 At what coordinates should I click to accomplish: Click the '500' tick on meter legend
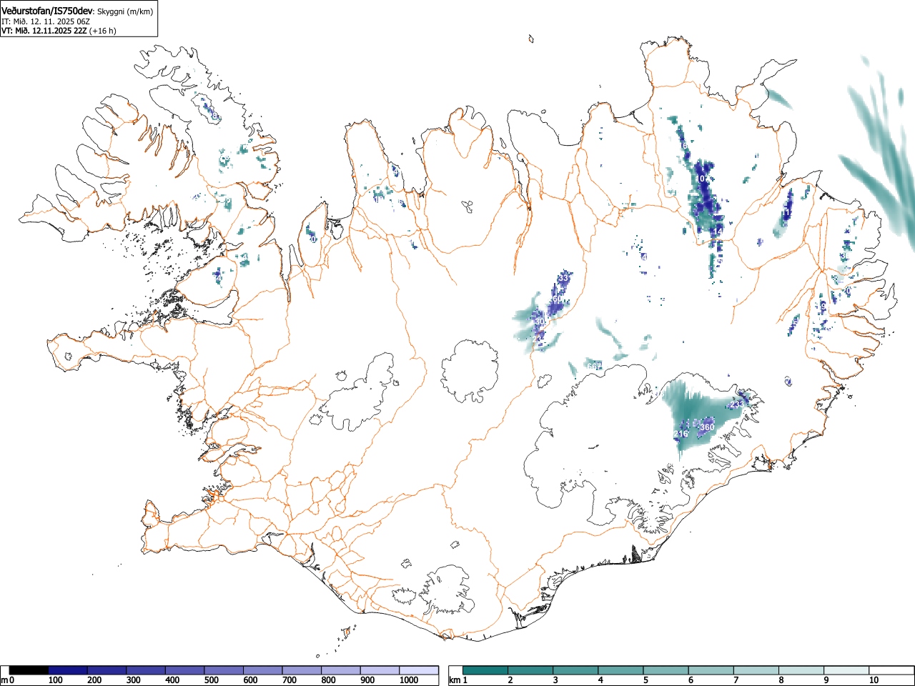211,680
